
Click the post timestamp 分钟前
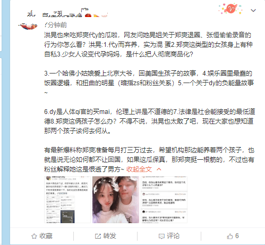[x=56, y=25]
